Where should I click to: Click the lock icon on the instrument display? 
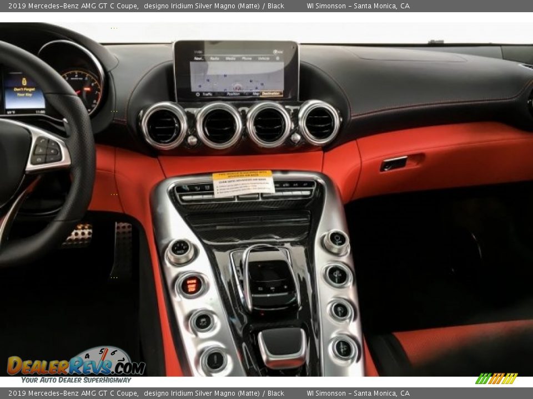(24, 81)
